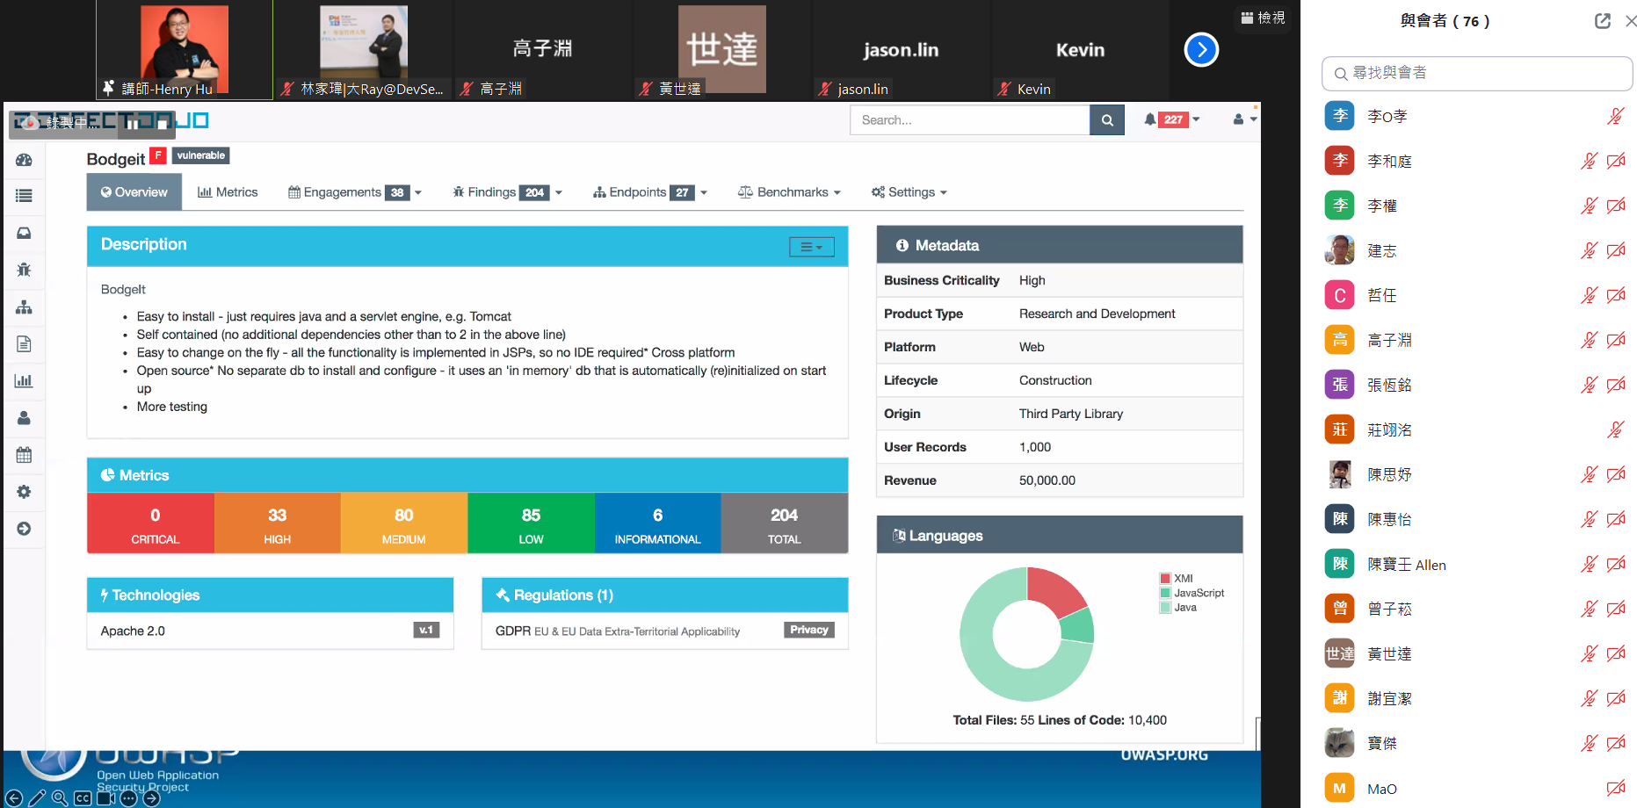
Task: Toggle microphone mute for 莊翊洺
Action: point(1615,429)
